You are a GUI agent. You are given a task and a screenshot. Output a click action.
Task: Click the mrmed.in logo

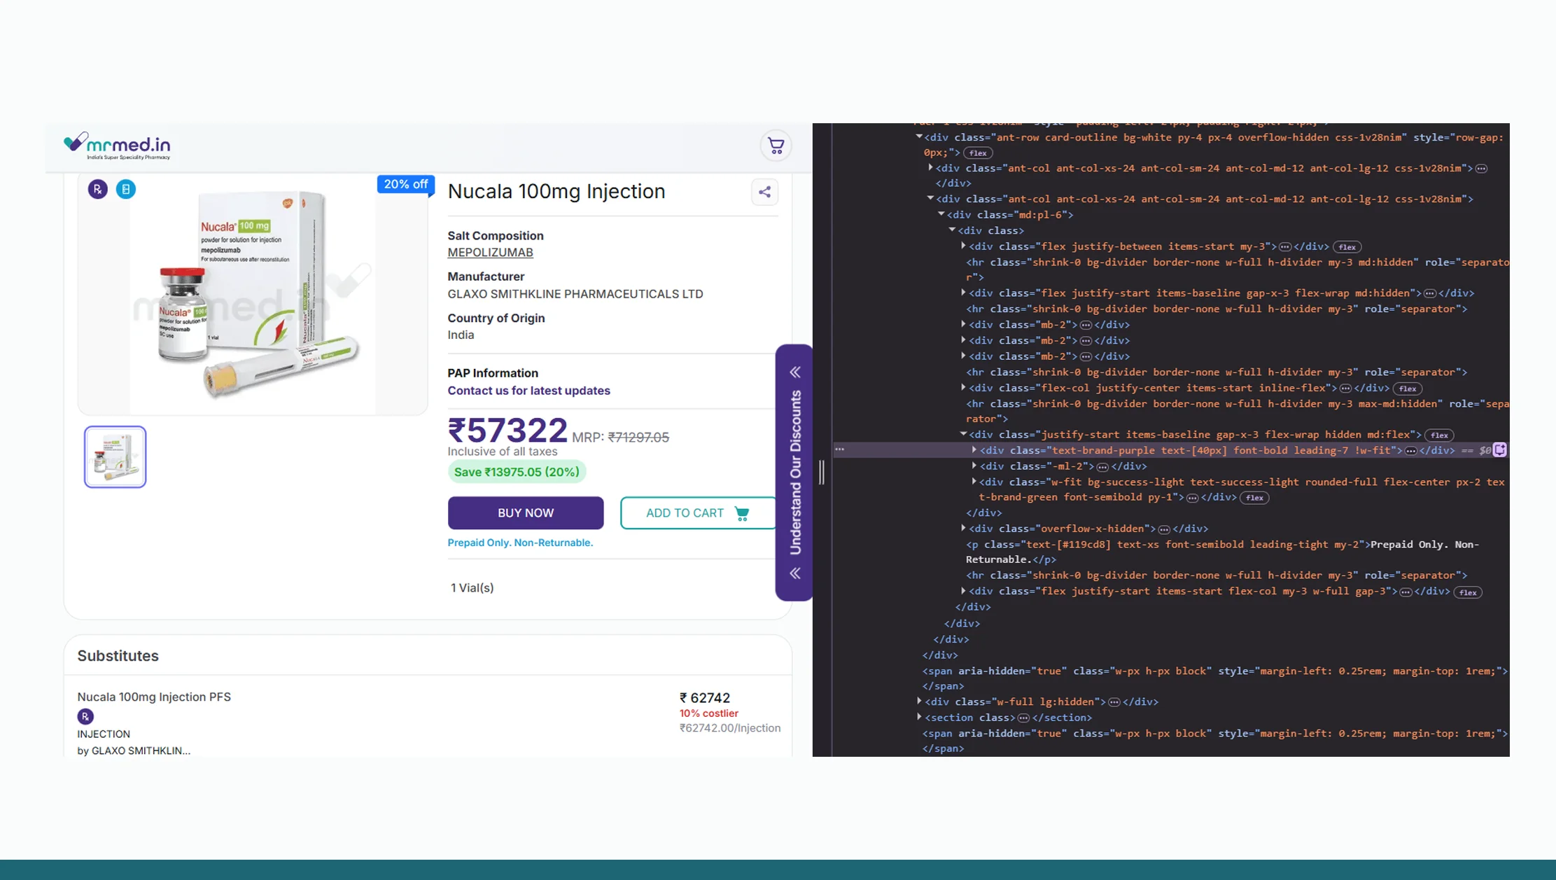tap(116, 145)
